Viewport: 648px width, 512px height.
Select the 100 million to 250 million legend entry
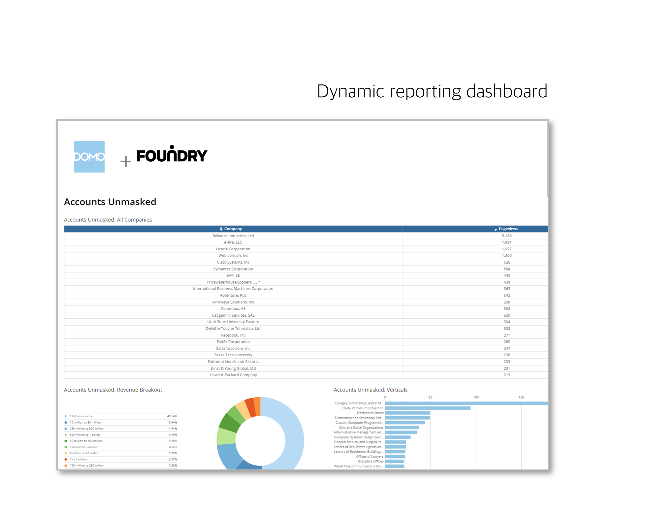pos(121,466)
